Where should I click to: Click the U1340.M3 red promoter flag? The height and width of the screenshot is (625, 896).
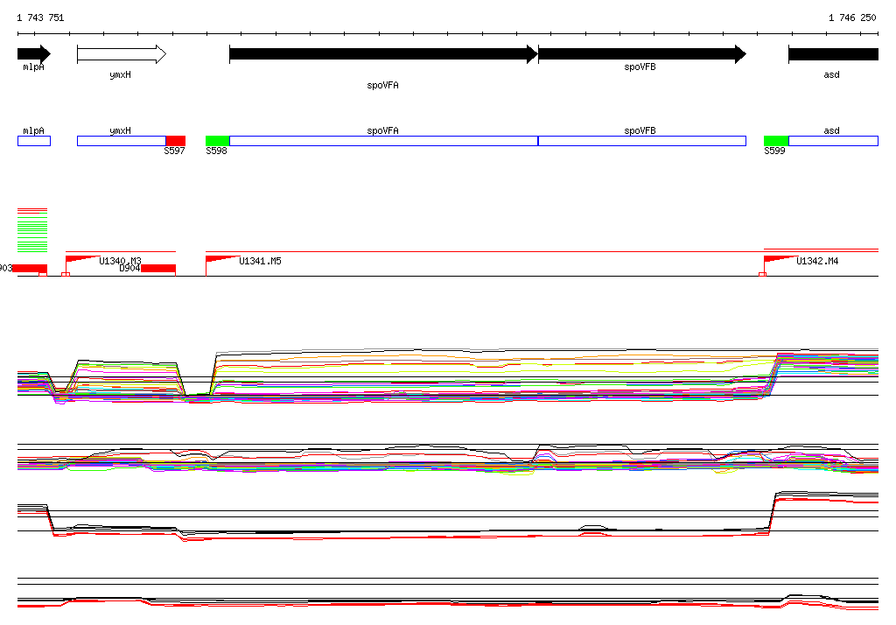[81, 260]
